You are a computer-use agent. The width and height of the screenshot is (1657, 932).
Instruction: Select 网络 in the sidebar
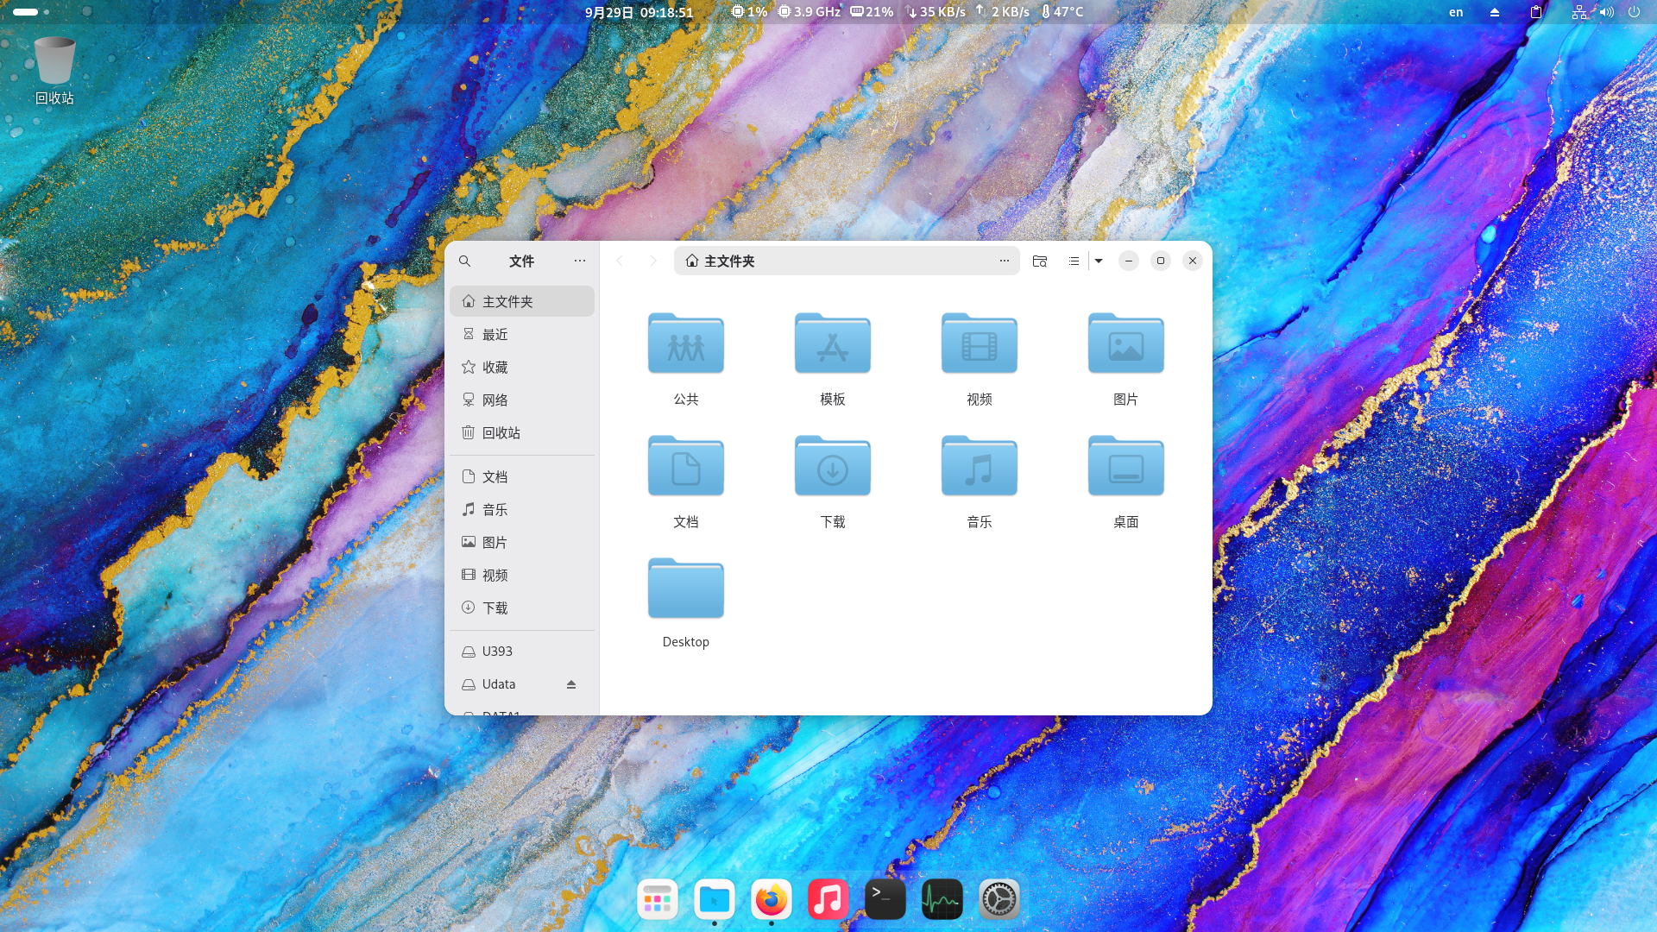click(522, 400)
